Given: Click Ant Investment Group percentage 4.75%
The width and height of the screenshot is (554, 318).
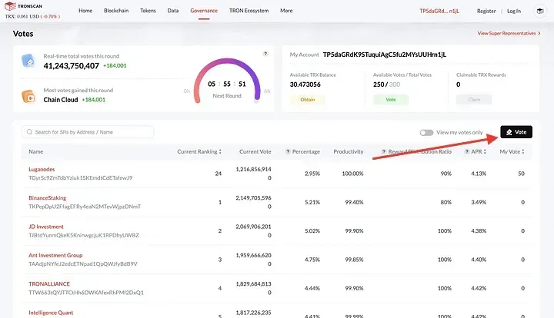Looking at the screenshot, I should click(x=312, y=260).
